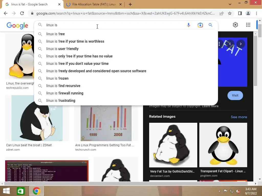Reload the current page
Screen dimensions: 262x196
22,13
